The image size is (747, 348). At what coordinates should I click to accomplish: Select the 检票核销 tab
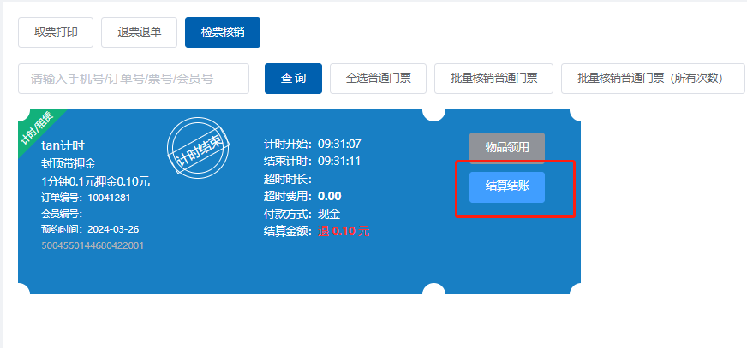[223, 32]
